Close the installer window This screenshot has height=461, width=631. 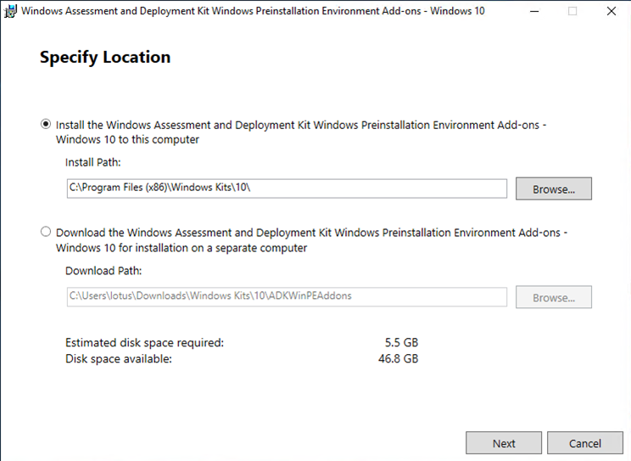(x=611, y=11)
